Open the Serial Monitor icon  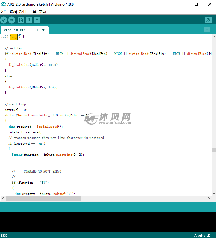[x=208, y=20]
